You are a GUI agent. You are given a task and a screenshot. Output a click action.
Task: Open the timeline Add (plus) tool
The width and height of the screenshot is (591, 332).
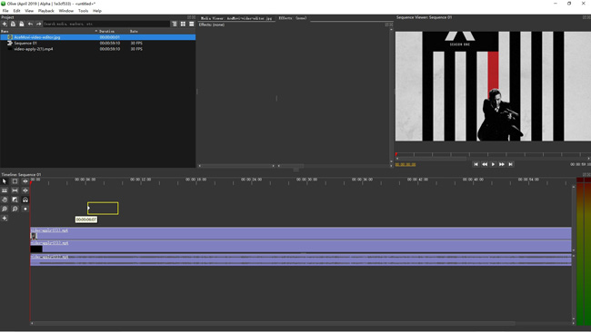[5, 218]
